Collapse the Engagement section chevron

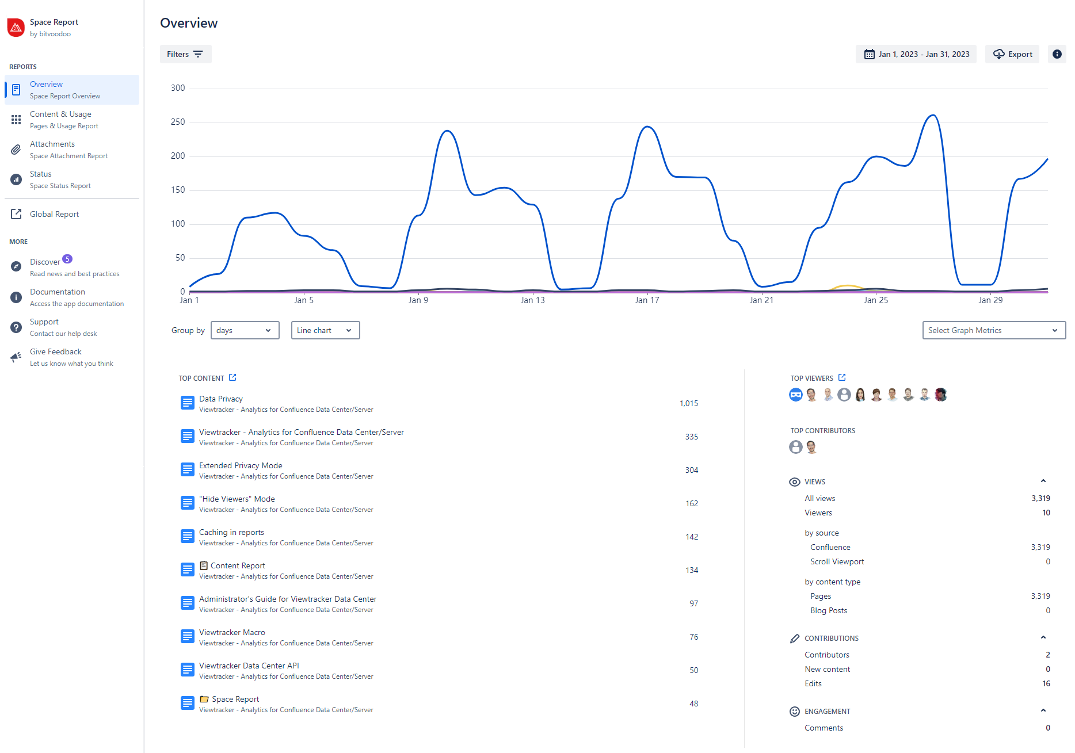click(x=1043, y=710)
